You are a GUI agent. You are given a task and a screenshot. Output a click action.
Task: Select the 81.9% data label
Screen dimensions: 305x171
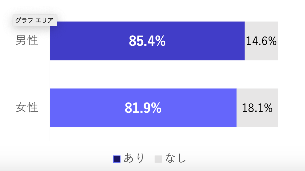(143, 108)
